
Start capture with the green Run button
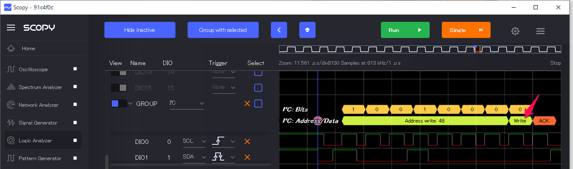(x=405, y=30)
